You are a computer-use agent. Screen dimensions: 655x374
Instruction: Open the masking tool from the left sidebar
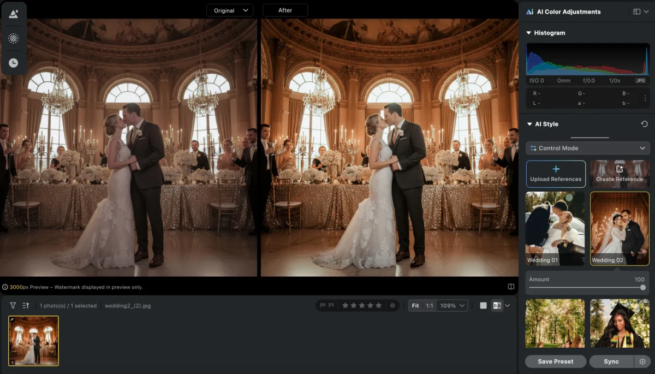[14, 38]
